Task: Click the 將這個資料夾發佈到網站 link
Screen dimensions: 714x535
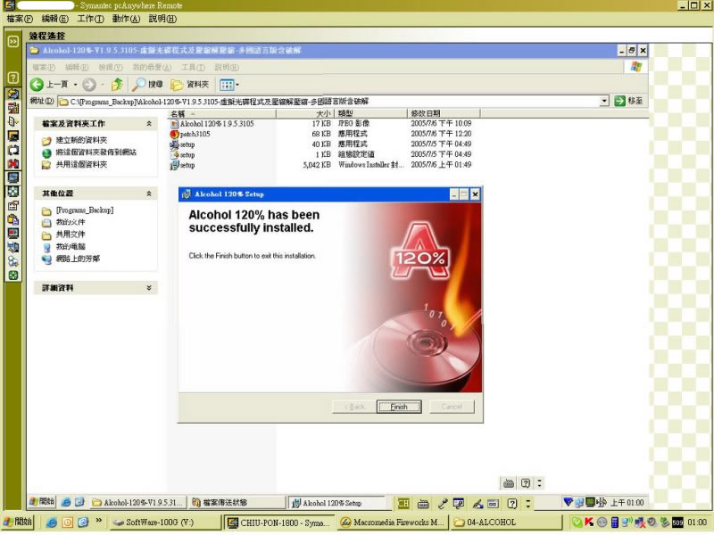Action: coord(96,152)
